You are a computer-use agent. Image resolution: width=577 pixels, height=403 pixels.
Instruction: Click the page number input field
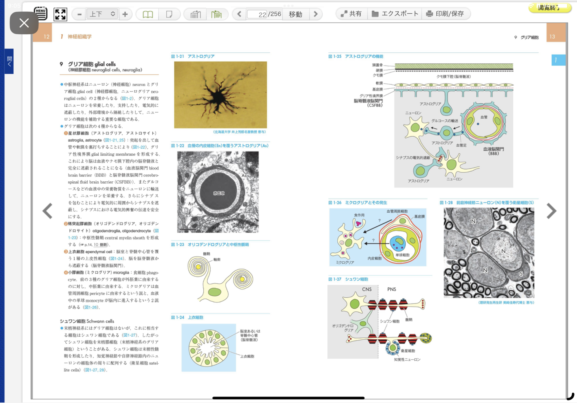tap(257, 14)
